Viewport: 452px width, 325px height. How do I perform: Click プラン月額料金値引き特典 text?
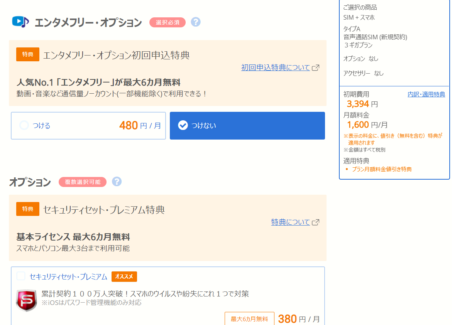(x=382, y=169)
